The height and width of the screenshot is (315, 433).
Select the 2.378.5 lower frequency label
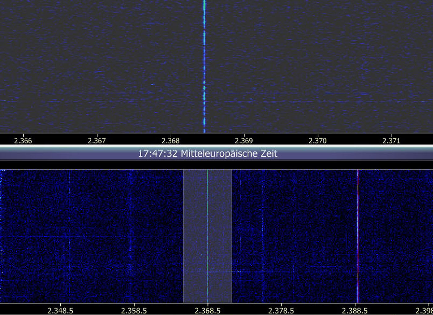click(x=281, y=310)
